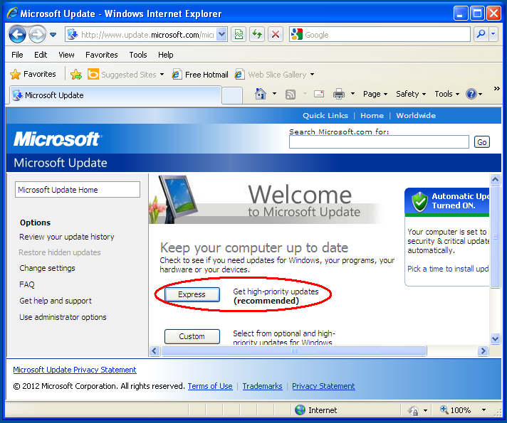Click the Terms of Use link
Image resolution: width=507 pixels, height=423 pixels.
click(x=210, y=386)
